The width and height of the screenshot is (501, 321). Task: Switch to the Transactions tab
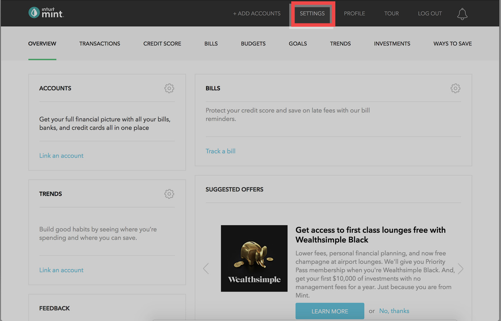tap(100, 44)
